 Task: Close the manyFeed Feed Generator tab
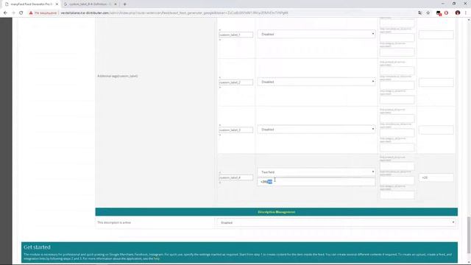[57, 4]
